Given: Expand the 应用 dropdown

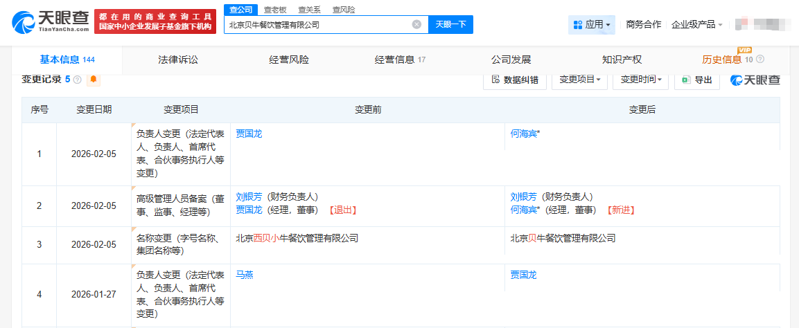Looking at the screenshot, I should pyautogui.click(x=592, y=24).
